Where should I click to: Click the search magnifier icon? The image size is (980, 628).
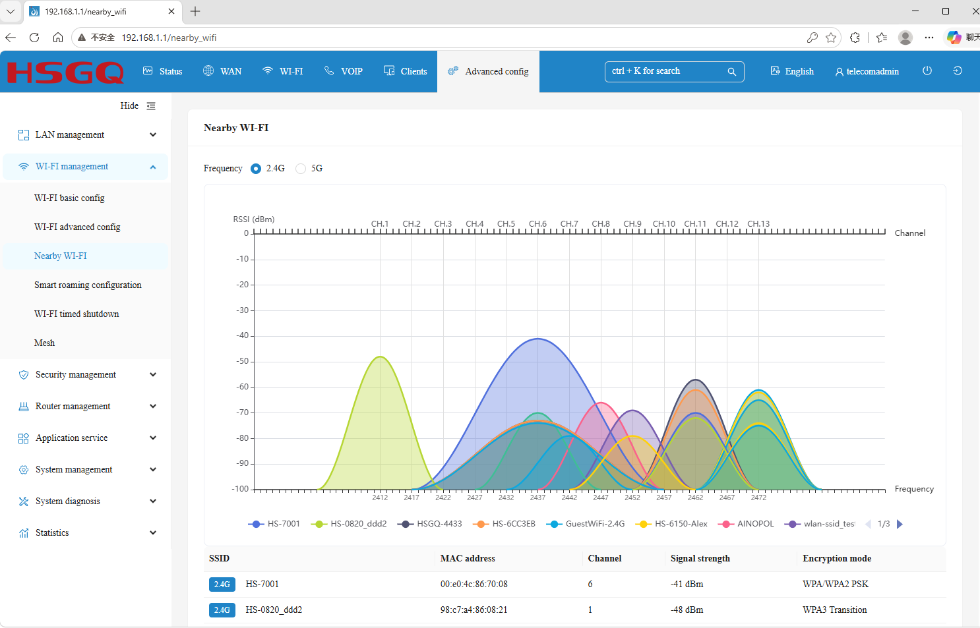(731, 71)
